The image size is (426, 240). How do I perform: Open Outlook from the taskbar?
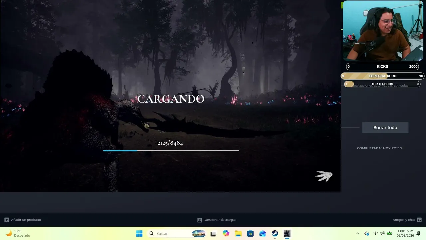click(x=263, y=234)
